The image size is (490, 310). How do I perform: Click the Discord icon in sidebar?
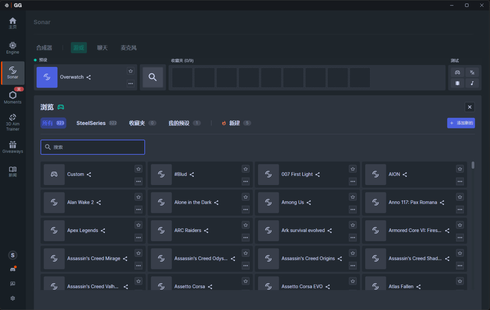13,269
